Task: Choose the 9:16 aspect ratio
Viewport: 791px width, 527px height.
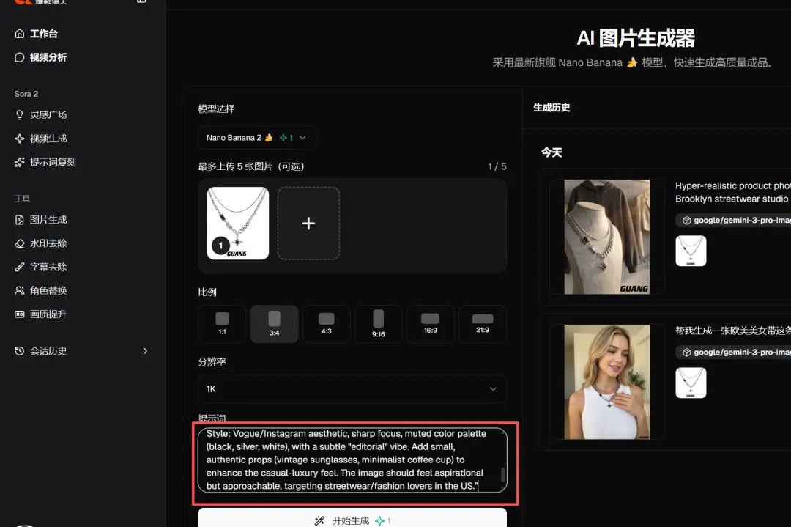Action: [378, 324]
